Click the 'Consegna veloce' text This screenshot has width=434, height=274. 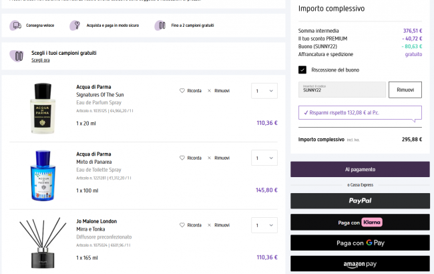(40, 25)
